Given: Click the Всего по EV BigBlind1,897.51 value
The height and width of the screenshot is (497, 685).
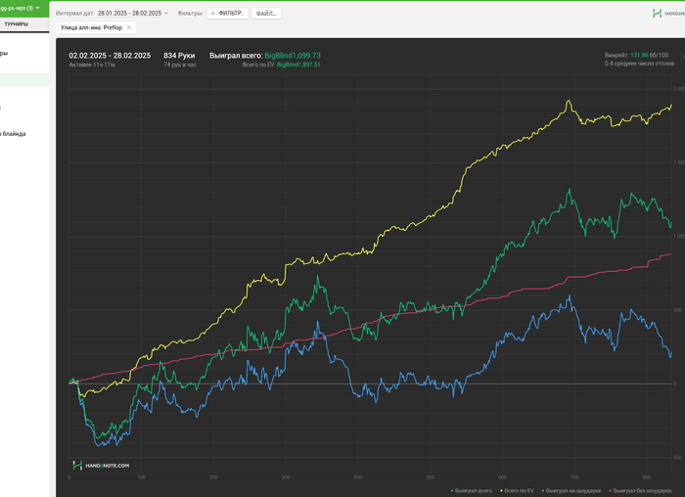Looking at the screenshot, I should 298,65.
